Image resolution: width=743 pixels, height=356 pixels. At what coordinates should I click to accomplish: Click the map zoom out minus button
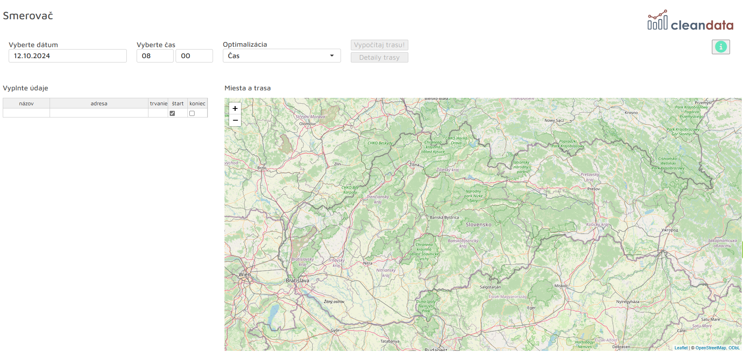coord(235,120)
